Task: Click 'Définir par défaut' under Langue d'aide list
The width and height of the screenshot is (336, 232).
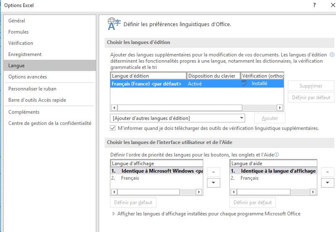Action: 253,203
